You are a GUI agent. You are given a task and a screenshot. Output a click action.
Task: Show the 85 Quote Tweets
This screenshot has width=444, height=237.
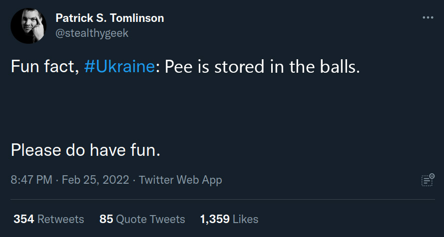(142, 219)
